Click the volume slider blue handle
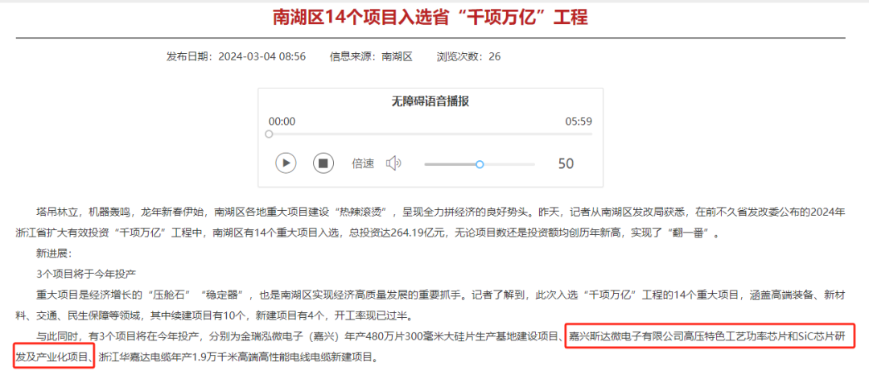869x371 pixels. (480, 164)
